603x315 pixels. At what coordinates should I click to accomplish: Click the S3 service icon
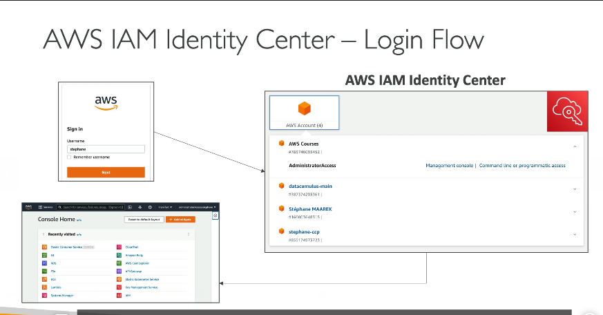(x=44, y=255)
